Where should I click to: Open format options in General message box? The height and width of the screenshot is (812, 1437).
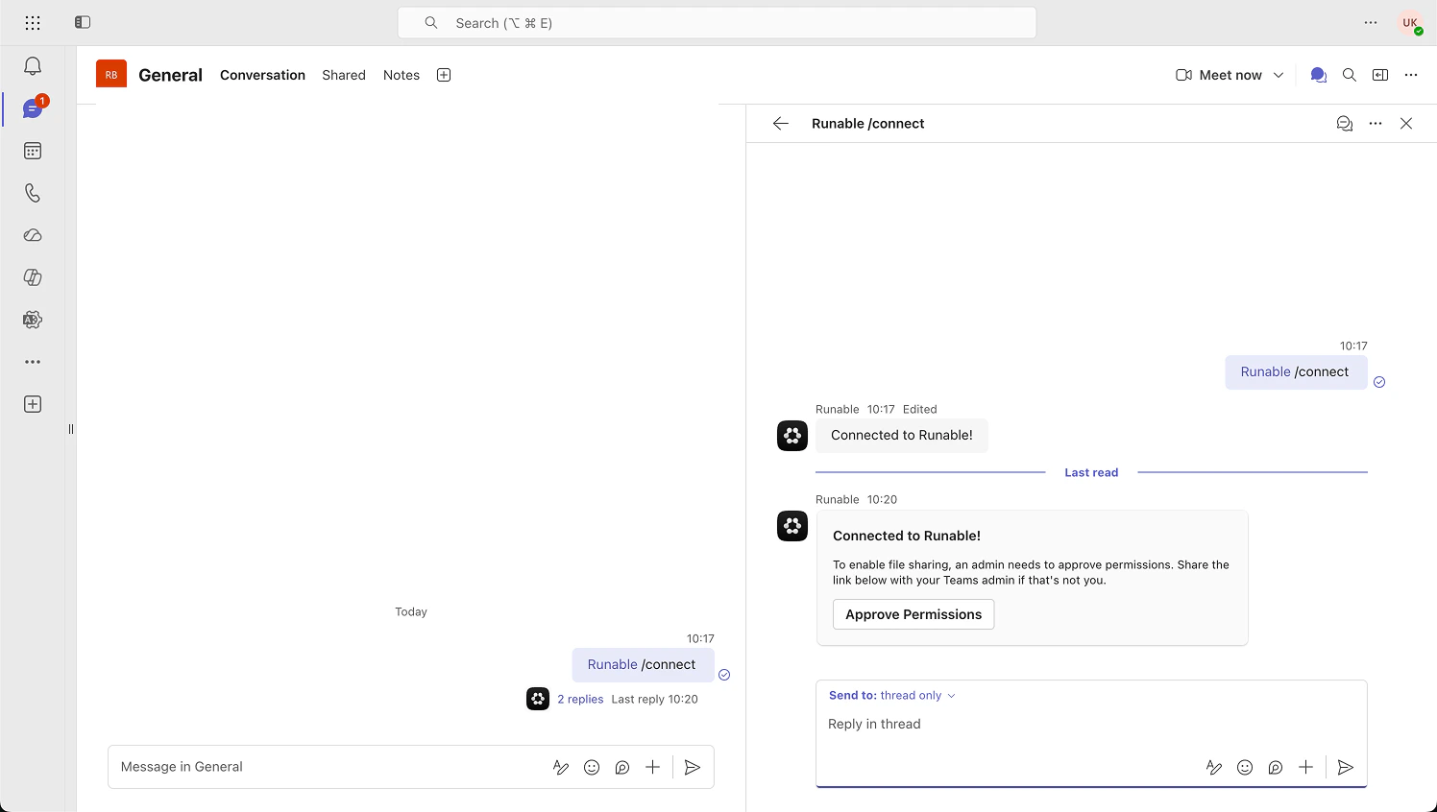[561, 767]
